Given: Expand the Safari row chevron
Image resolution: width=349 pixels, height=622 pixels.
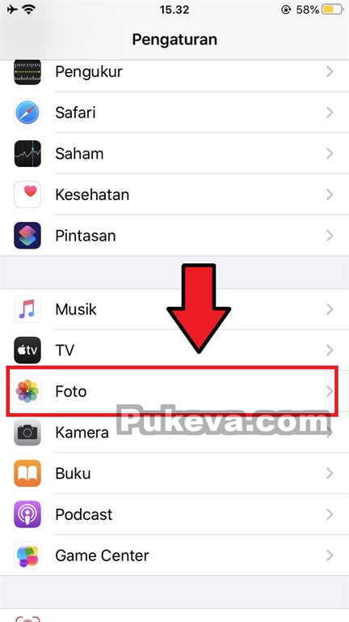Looking at the screenshot, I should [x=330, y=113].
